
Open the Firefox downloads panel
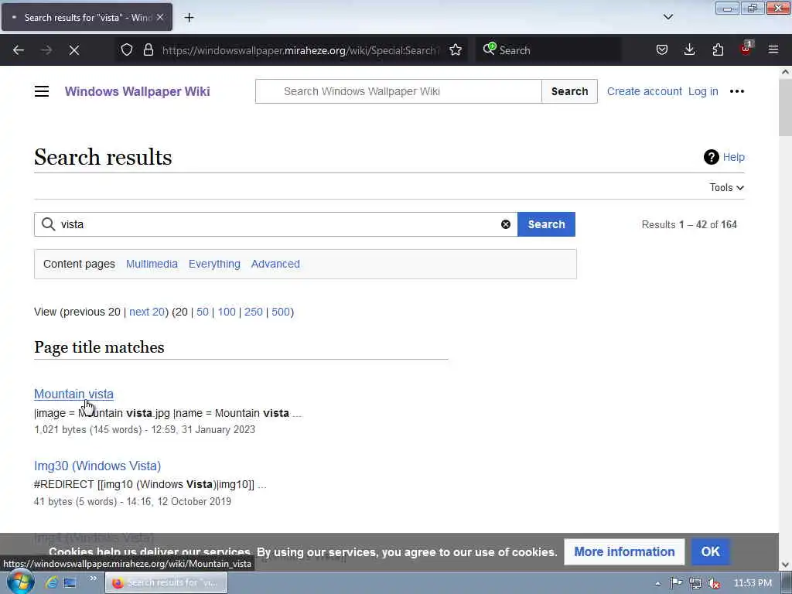[689, 50]
